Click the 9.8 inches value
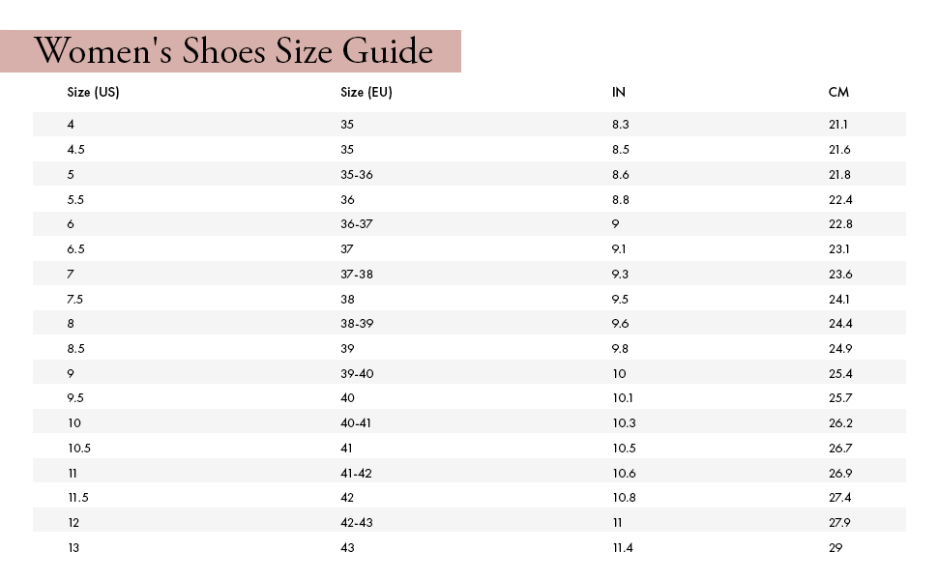 [620, 349]
